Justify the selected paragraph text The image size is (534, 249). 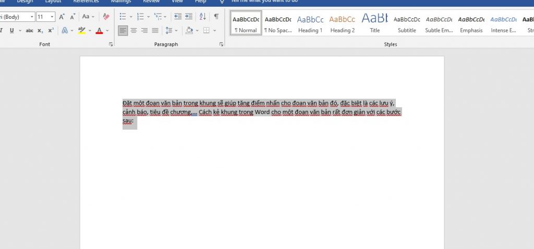point(155,31)
